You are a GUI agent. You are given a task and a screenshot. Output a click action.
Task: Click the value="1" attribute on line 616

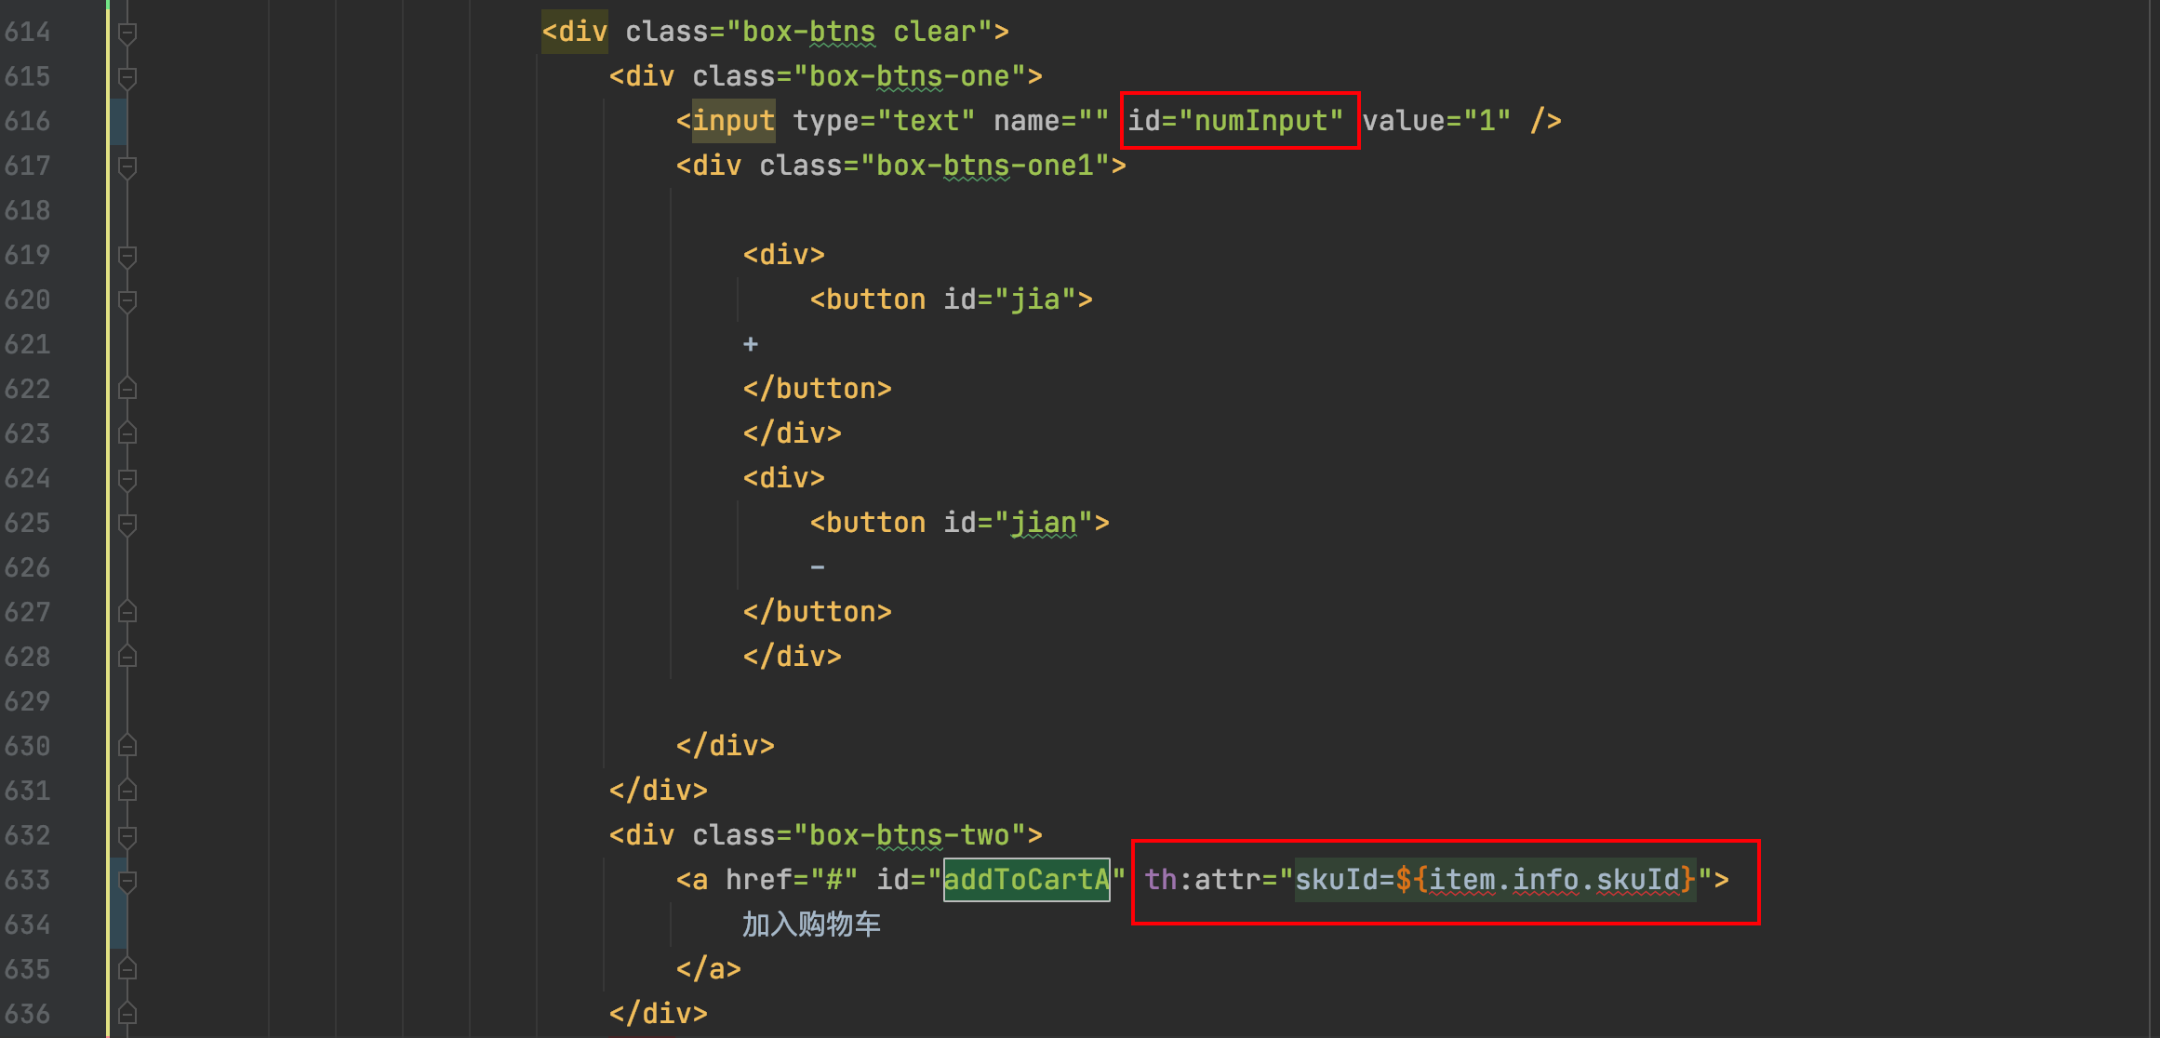point(1436,121)
